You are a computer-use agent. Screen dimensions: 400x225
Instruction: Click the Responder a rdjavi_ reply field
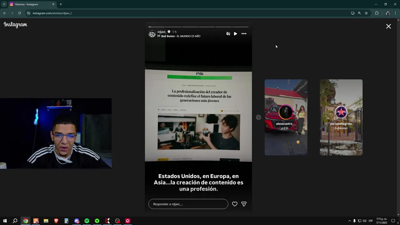[x=188, y=204]
